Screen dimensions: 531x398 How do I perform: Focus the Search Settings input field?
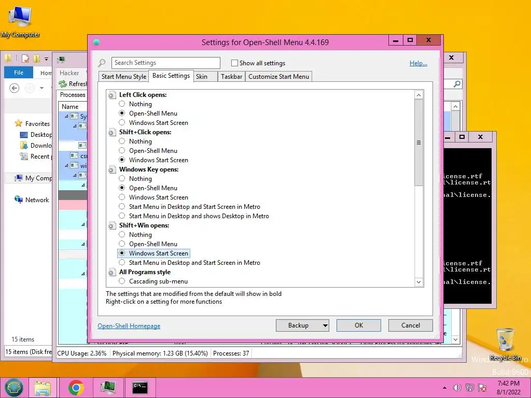[x=165, y=63]
